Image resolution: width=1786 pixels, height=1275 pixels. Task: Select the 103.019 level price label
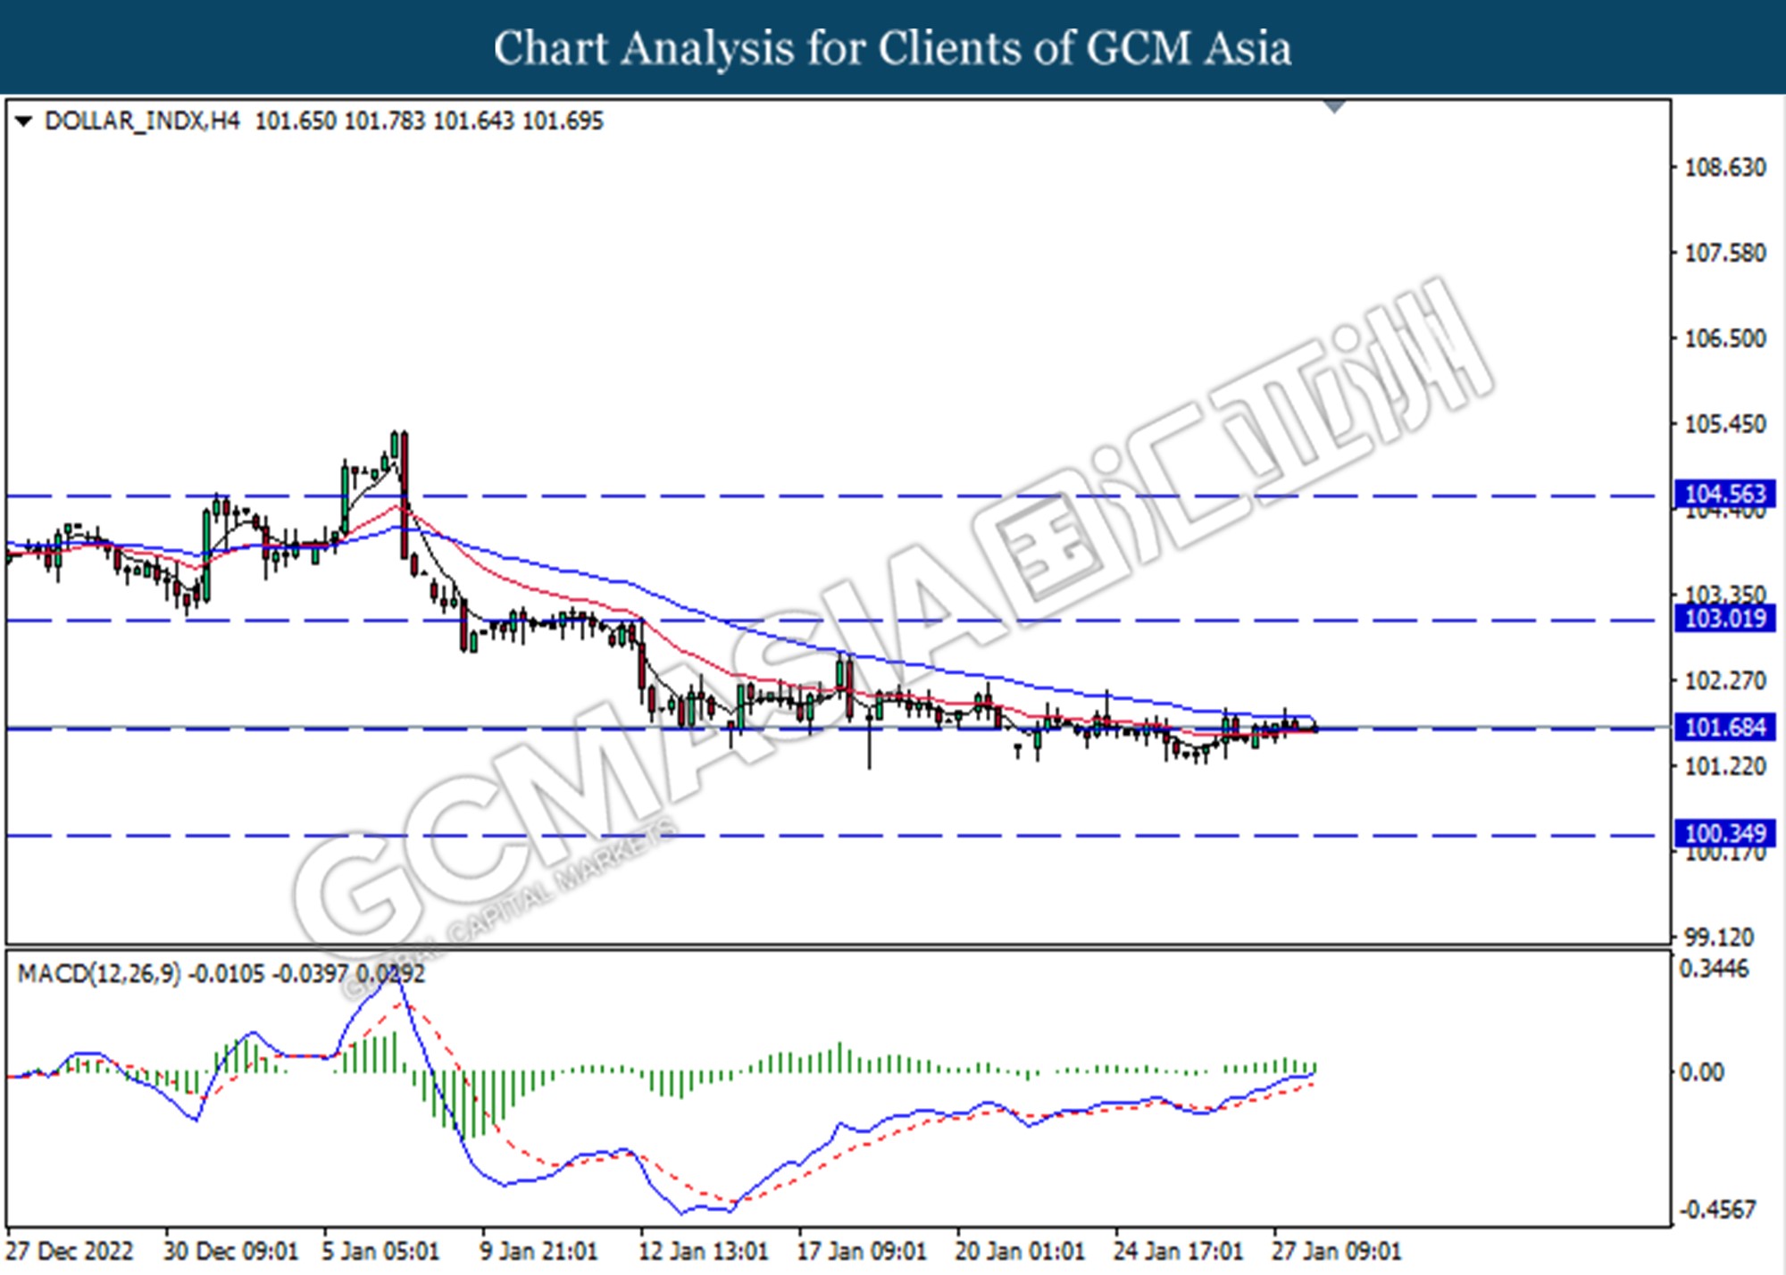click(1724, 618)
